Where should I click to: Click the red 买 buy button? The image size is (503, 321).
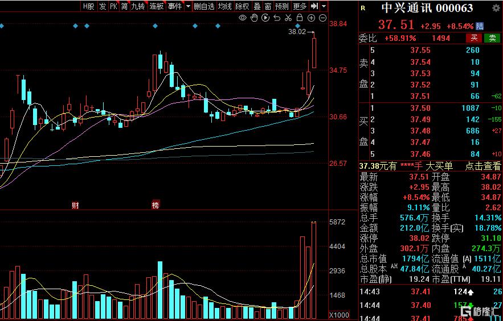(x=474, y=38)
